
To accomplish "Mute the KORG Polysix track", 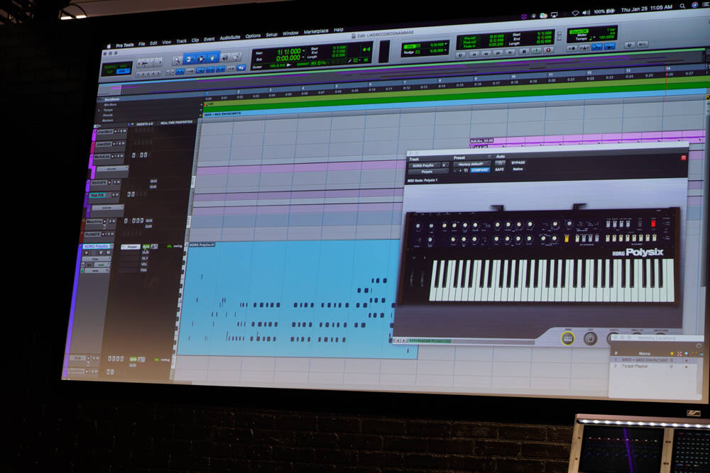I will point(108,252).
